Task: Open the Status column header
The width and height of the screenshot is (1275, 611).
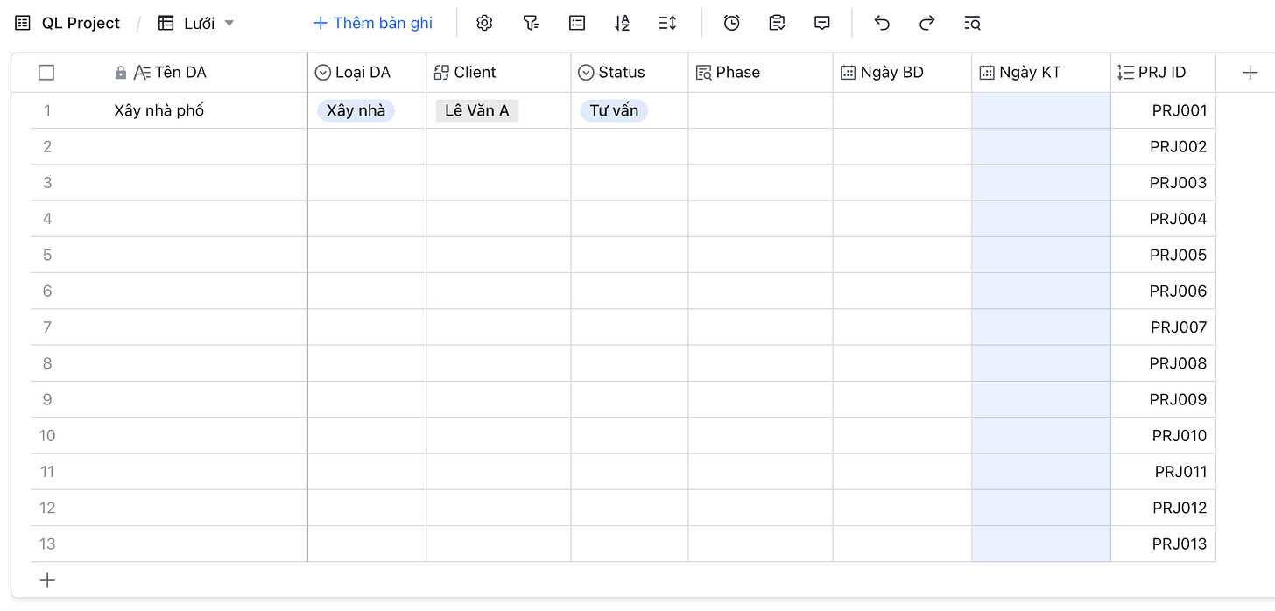Action: [x=630, y=73]
